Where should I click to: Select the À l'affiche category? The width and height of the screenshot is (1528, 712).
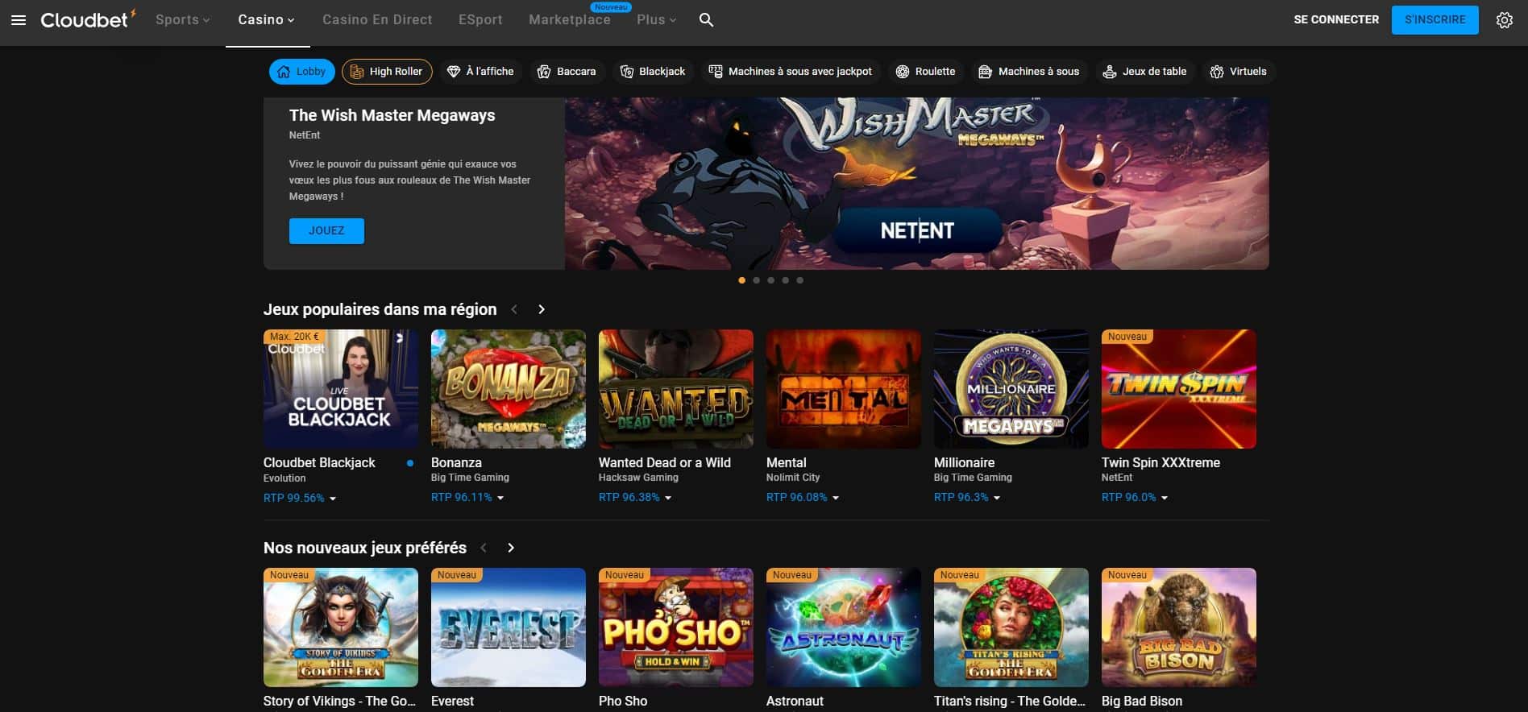tap(480, 72)
